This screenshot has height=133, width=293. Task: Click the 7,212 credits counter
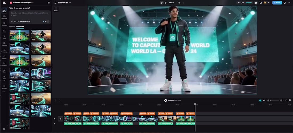coord(241,3)
